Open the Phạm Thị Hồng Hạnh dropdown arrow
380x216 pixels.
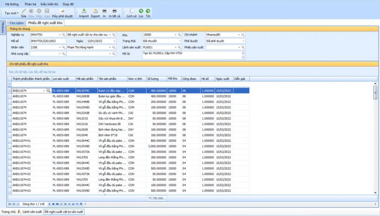(x=110, y=47)
